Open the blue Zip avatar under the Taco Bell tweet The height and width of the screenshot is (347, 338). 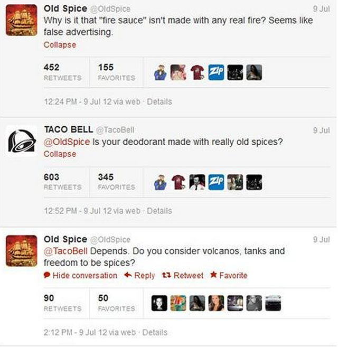[x=216, y=182]
